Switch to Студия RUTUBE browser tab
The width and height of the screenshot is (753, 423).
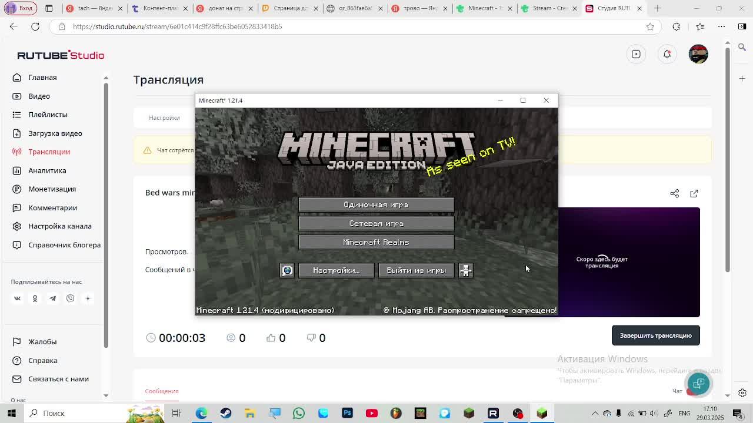click(x=615, y=8)
